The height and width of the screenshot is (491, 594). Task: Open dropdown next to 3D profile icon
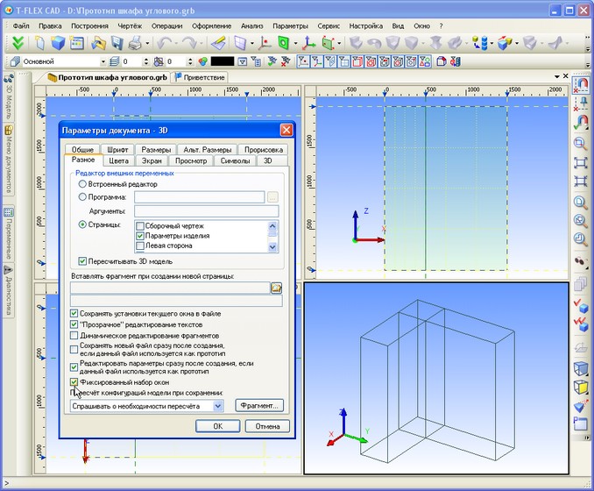[x=295, y=43]
